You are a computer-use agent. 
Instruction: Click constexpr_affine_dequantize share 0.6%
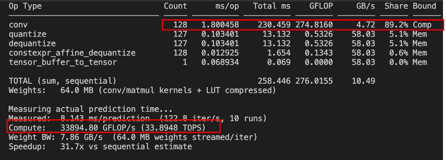pos(398,53)
